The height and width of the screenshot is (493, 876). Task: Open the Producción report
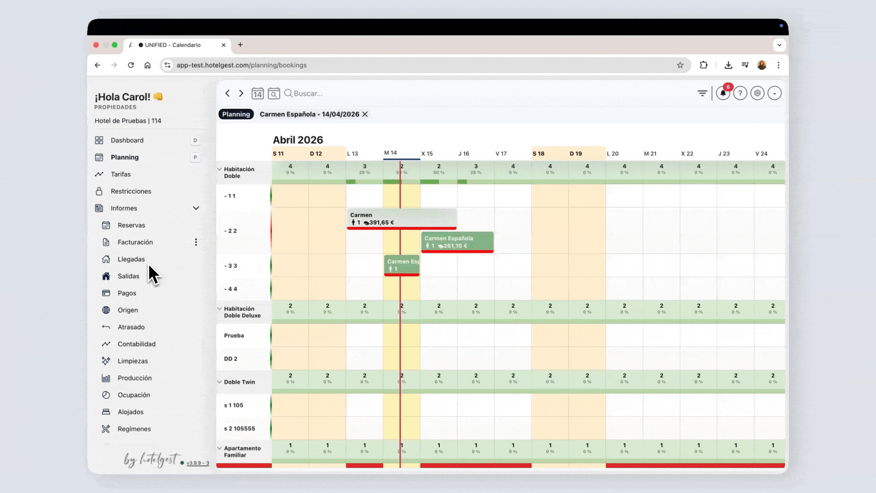pyautogui.click(x=135, y=378)
